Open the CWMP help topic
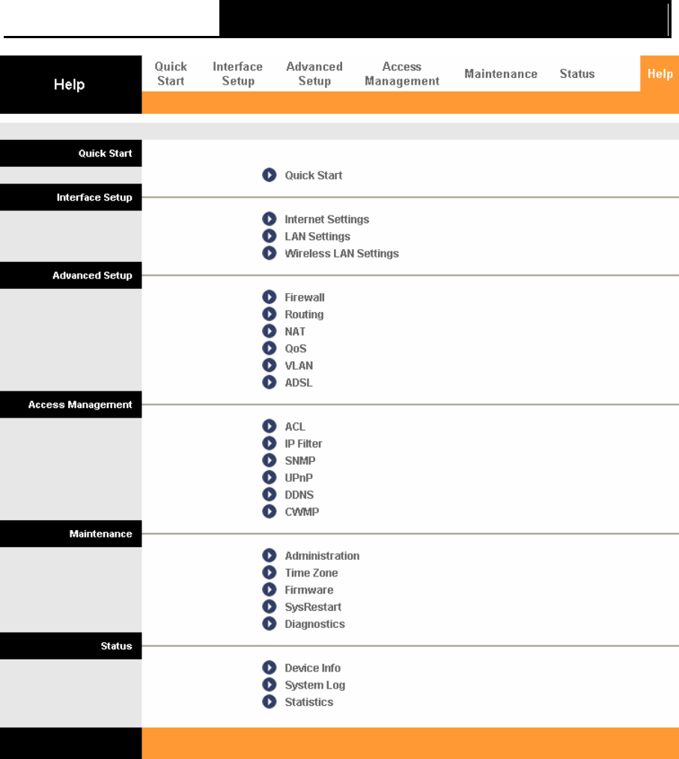The width and height of the screenshot is (679, 759). coord(302,512)
